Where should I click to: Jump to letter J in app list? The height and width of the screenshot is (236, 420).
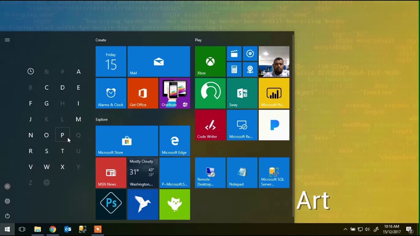(31, 119)
